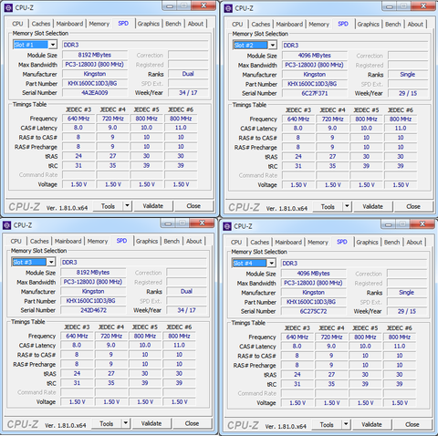Viewport: 438px width, 436px height.
Task: Click JEDEC #4 CAS# latency 9.0 in Slot #4 window
Action: (x=331, y=347)
